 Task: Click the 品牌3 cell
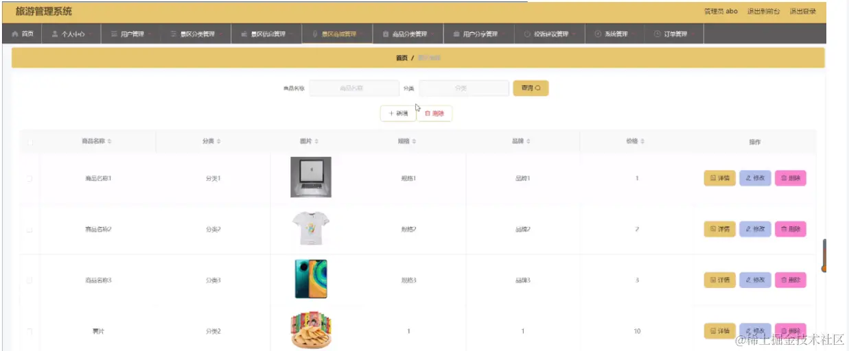[523, 280]
